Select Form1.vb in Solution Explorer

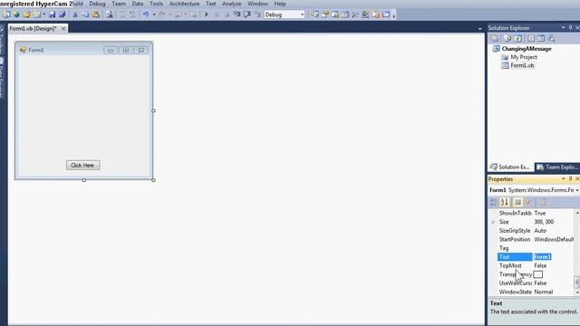click(x=522, y=65)
